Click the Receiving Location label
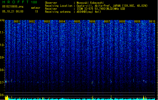 click(59, 6)
